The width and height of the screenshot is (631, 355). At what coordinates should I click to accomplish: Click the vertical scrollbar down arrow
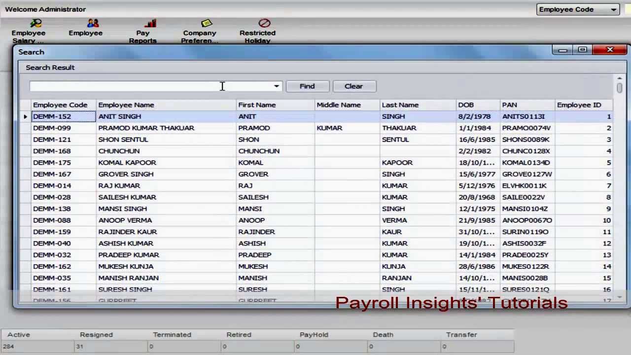click(619, 297)
